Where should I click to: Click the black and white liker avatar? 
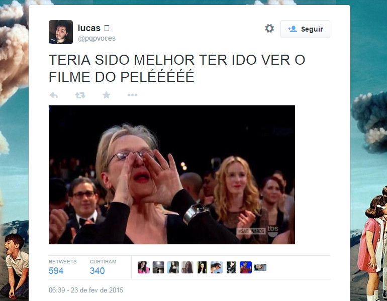pos(231,267)
